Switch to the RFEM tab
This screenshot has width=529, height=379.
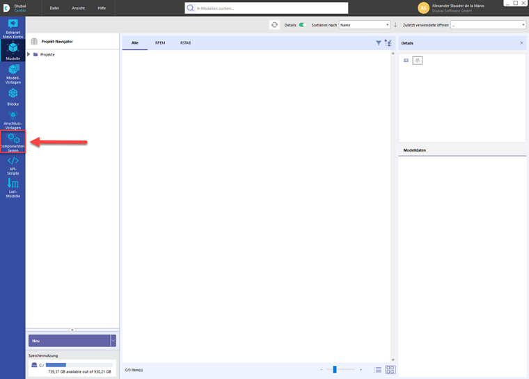coord(160,43)
